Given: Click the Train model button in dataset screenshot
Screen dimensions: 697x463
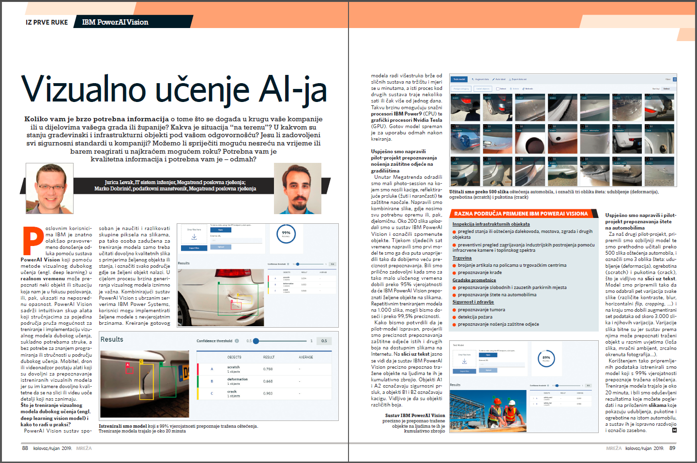Looking at the screenshot, I should coord(459,79).
